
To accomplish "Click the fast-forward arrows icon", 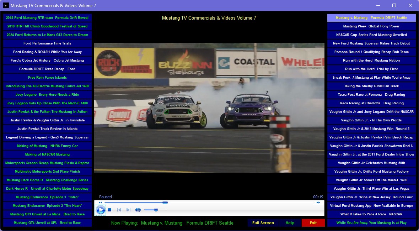I will tap(318, 203).
